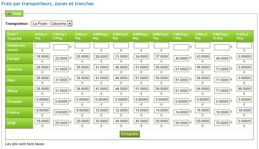Screen dimensions: 259x149
Task: Edit Europe price 28.0000 field
Action: (x=101, y=56)
